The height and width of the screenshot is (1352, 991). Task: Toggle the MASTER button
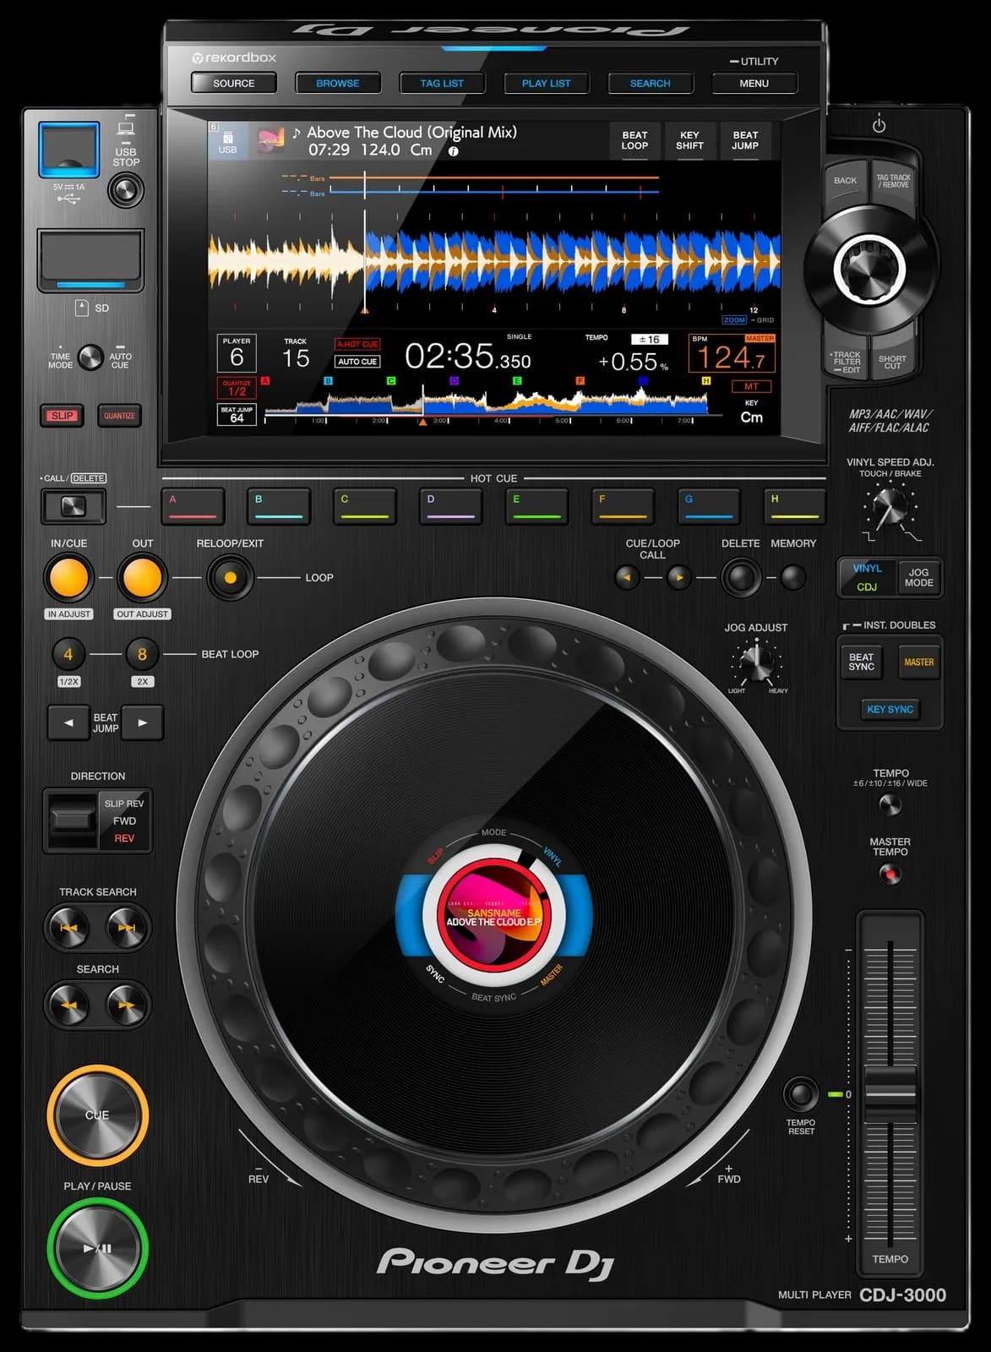click(x=918, y=662)
